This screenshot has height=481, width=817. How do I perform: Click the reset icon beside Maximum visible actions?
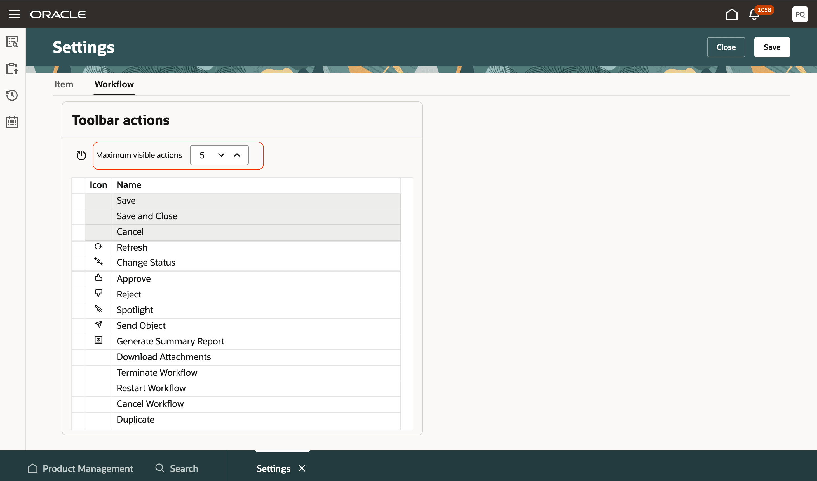tap(81, 155)
